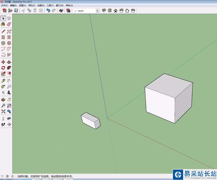Expand the Layer0 dropdown arrow
This screenshot has width=217, height=180.
coord(97,11)
